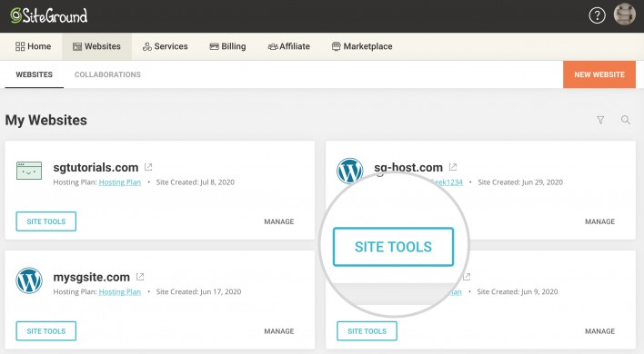The width and height of the screenshot is (644, 354).
Task: Click the My Websites heading
Action: point(46,120)
